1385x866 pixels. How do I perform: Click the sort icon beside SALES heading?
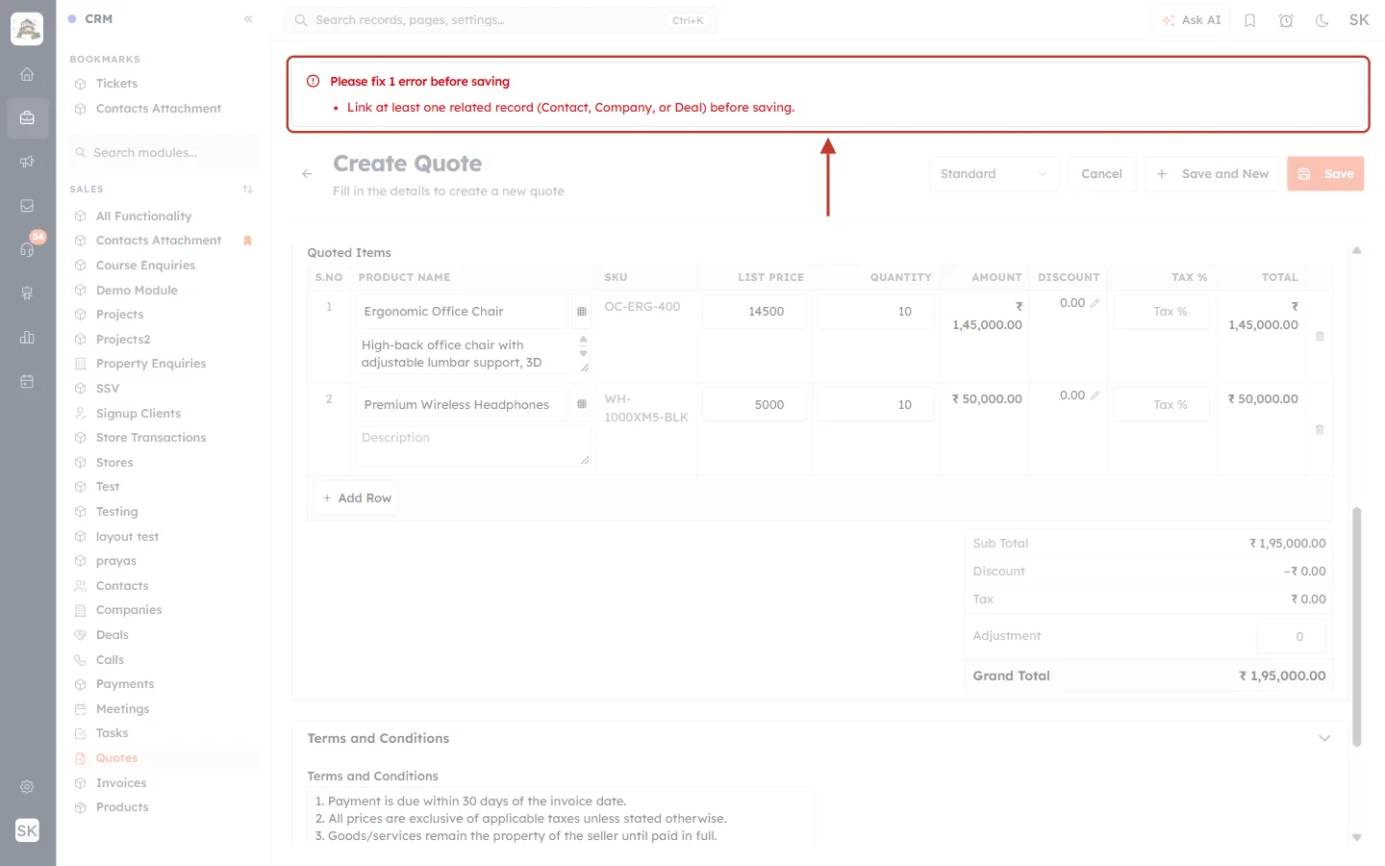(247, 190)
